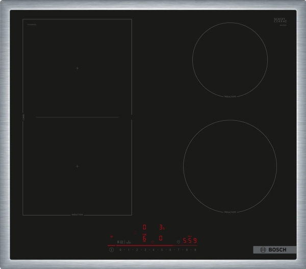Select the front right zone display showing 0

pyautogui.click(x=161, y=238)
